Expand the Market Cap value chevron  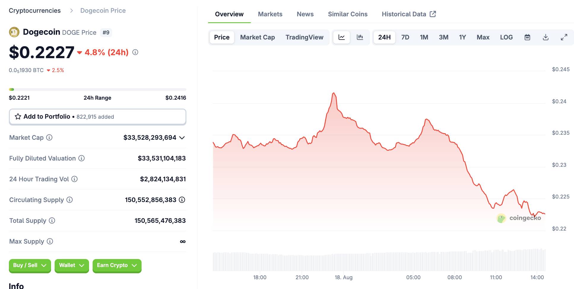pyautogui.click(x=182, y=138)
